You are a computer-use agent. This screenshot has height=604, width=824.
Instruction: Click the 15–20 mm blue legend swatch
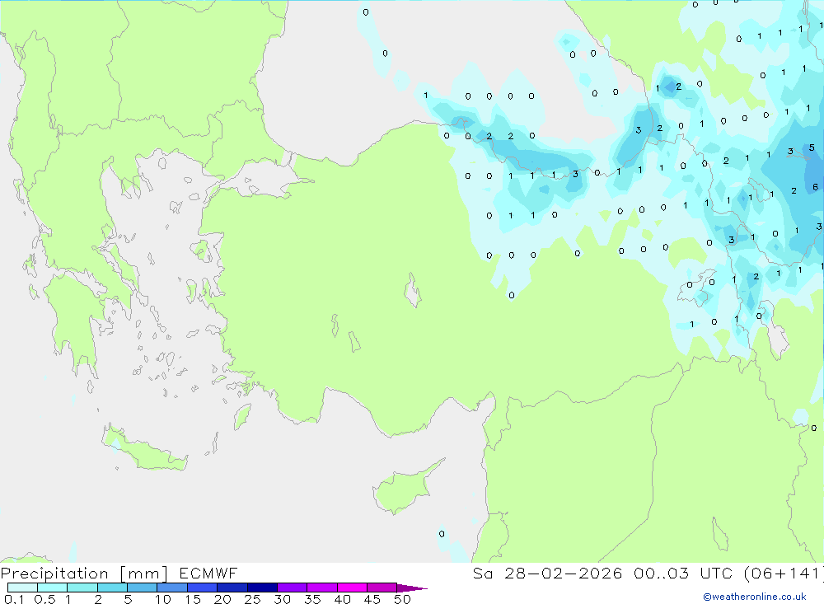coord(202,588)
